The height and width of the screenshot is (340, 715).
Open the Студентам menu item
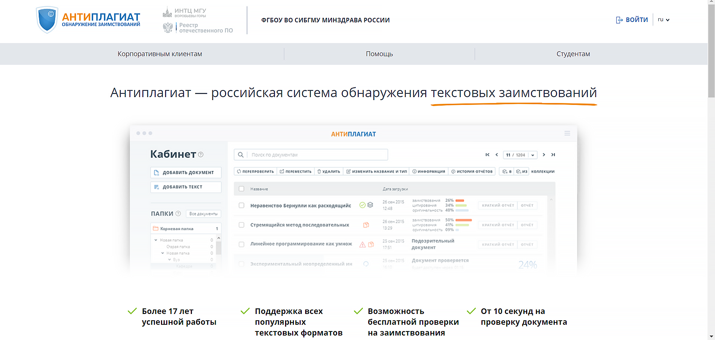pos(573,54)
